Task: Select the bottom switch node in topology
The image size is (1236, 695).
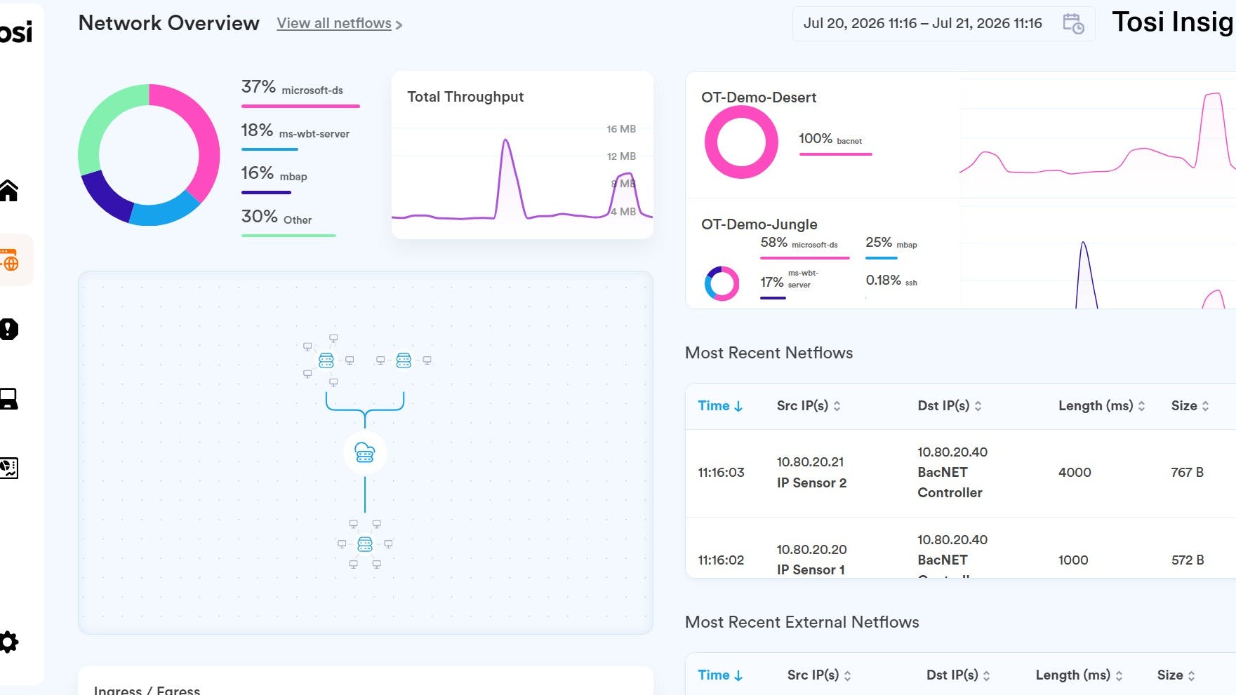Action: pos(365,544)
